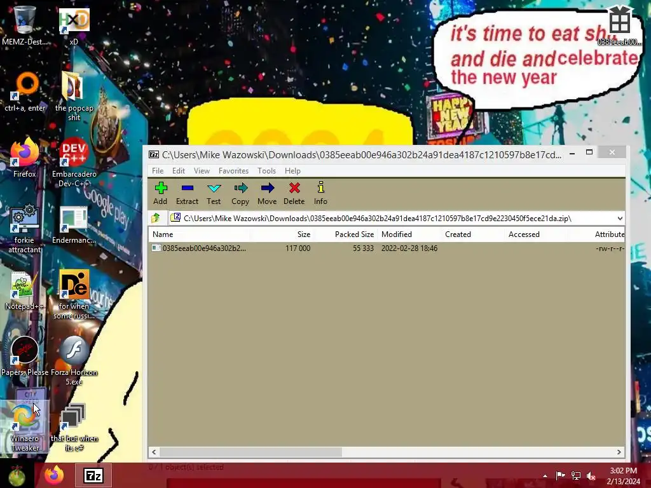
Task: Select the Papers, Please desktop icon
Action: pos(25,356)
